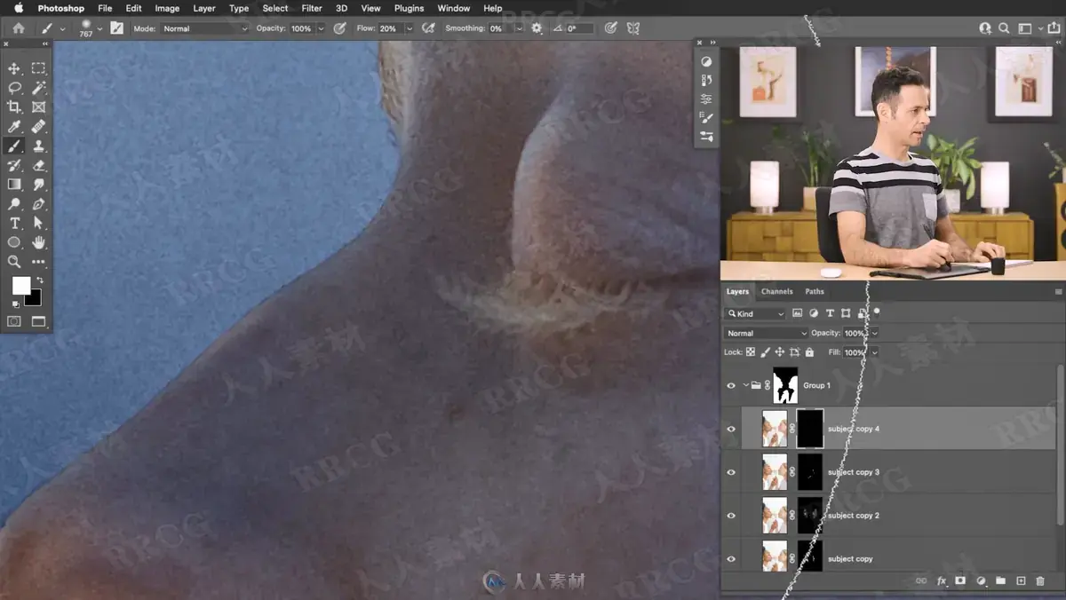Open brush preset picker arrow
1066x600 pixels.
99,28
